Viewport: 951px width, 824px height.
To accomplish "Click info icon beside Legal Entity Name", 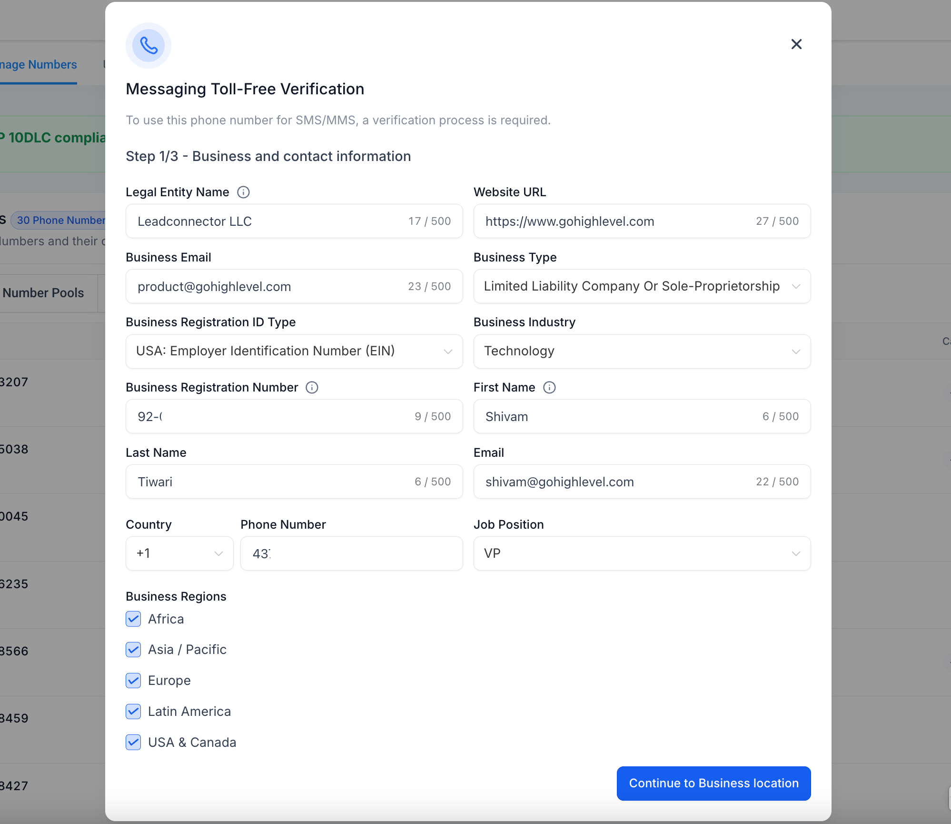I will [243, 192].
